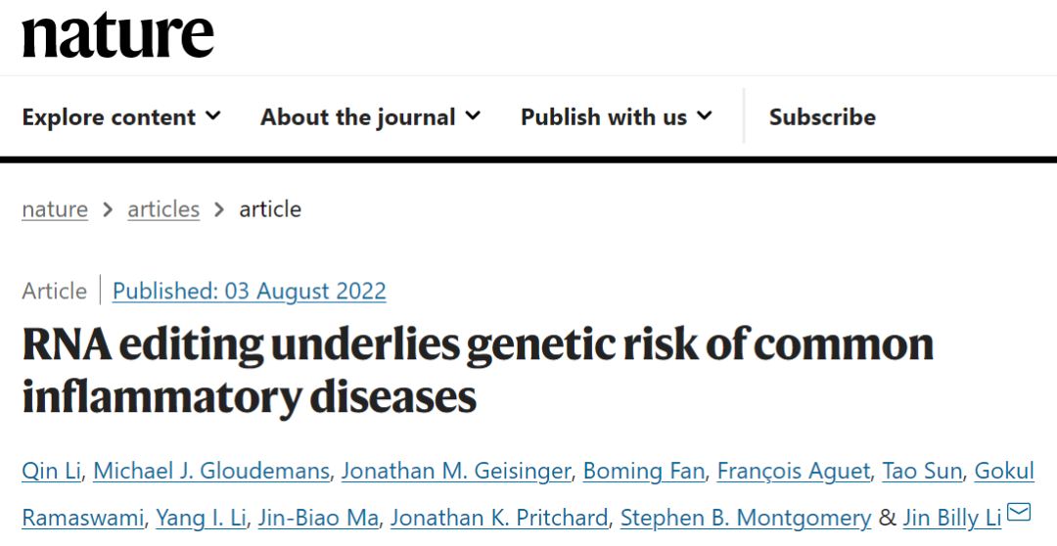
Task: Open author Jonathan M. Geisinger link
Action: click(456, 471)
